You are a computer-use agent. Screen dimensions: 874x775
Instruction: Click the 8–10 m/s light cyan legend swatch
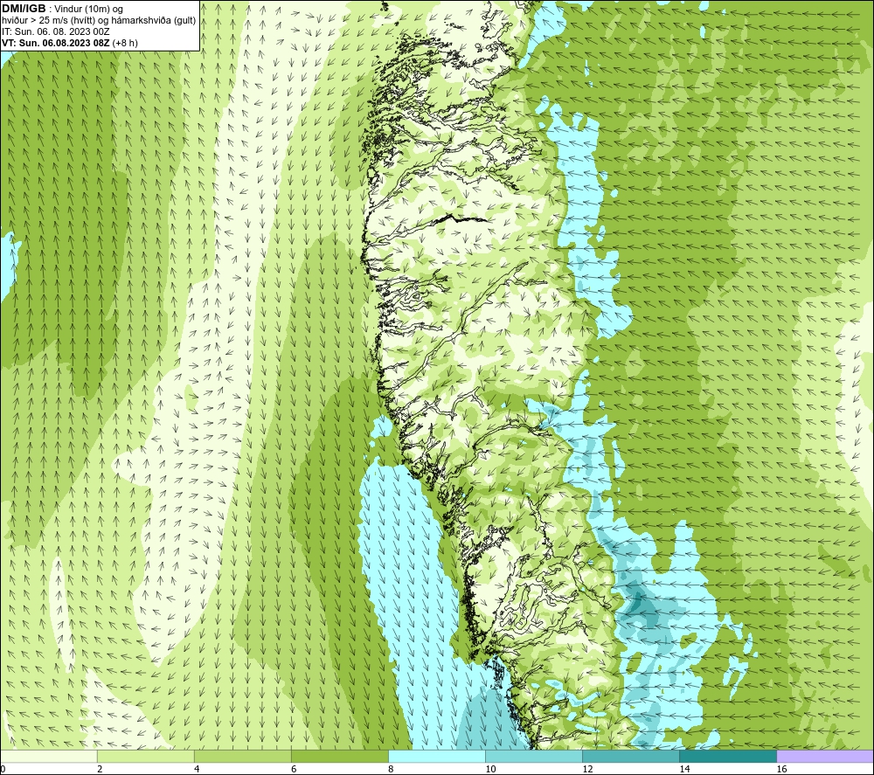(x=436, y=757)
